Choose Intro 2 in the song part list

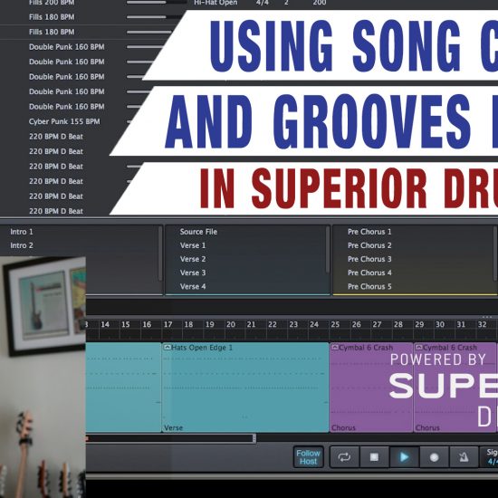pyautogui.click(x=22, y=245)
